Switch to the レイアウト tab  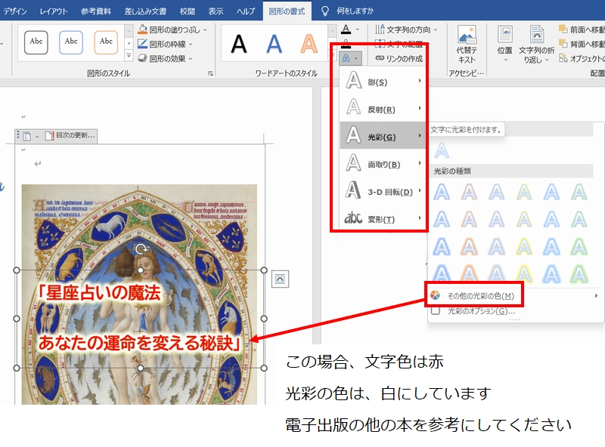click(53, 11)
